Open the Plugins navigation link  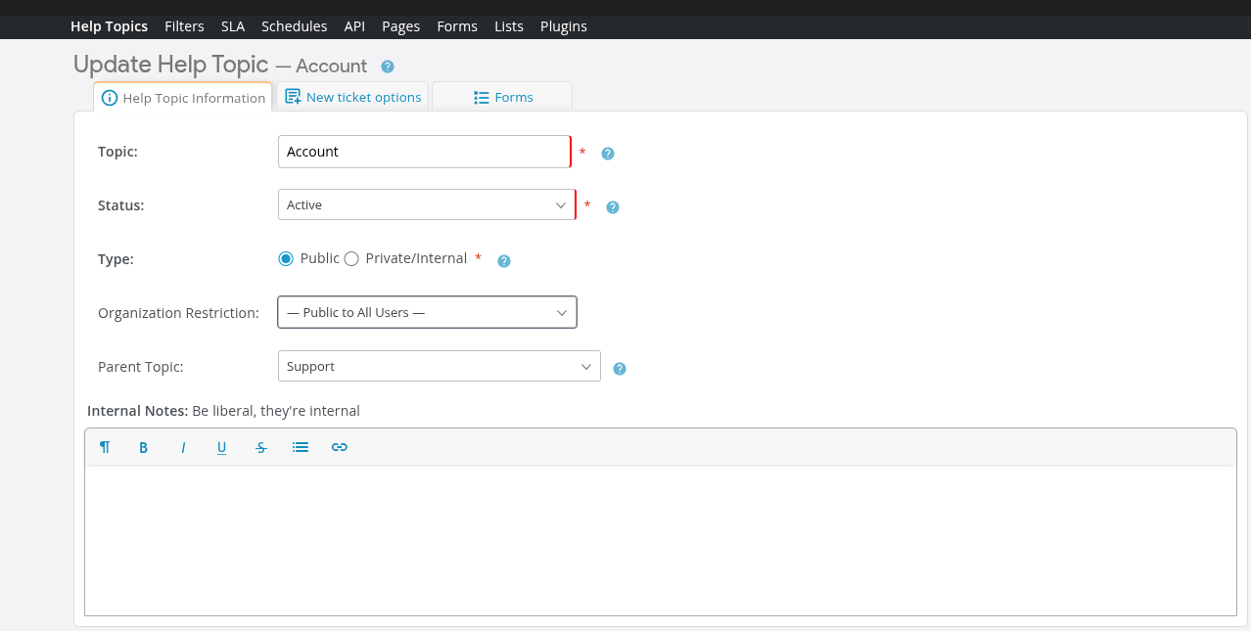(x=564, y=26)
